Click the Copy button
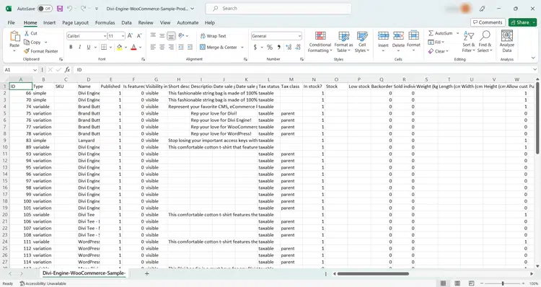 tap(32, 42)
